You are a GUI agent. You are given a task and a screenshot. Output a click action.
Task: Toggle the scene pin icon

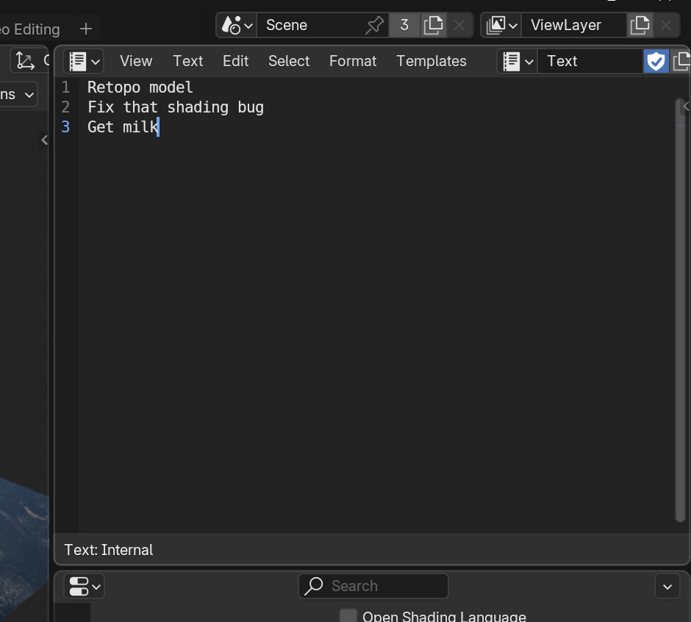[x=375, y=25]
